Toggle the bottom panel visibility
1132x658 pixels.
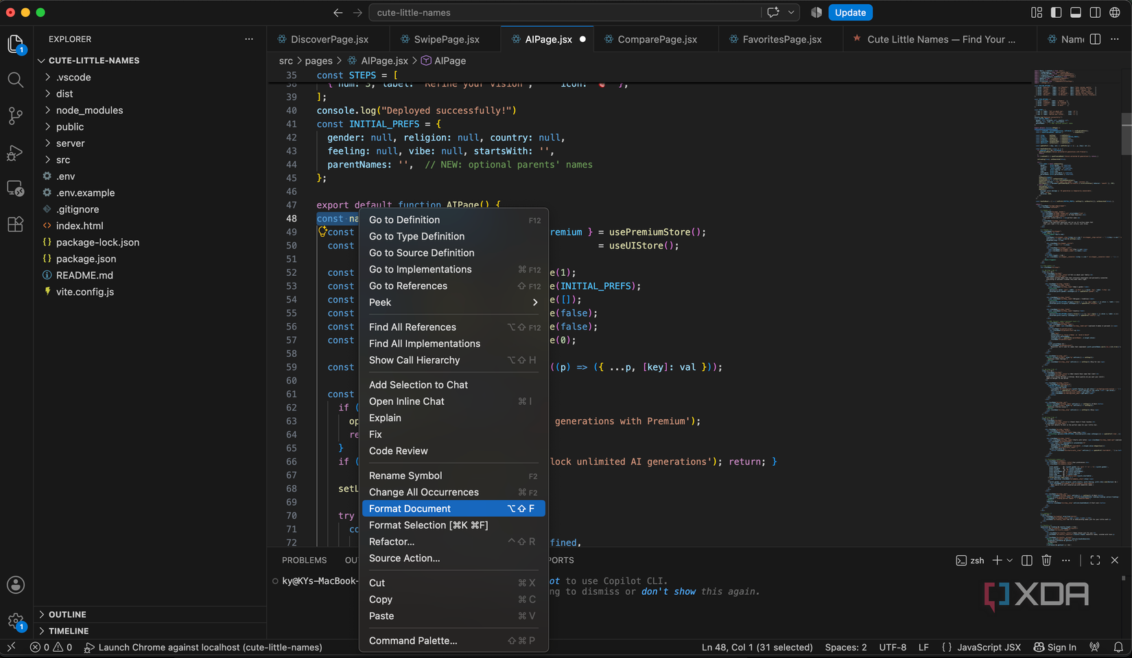pos(1076,12)
